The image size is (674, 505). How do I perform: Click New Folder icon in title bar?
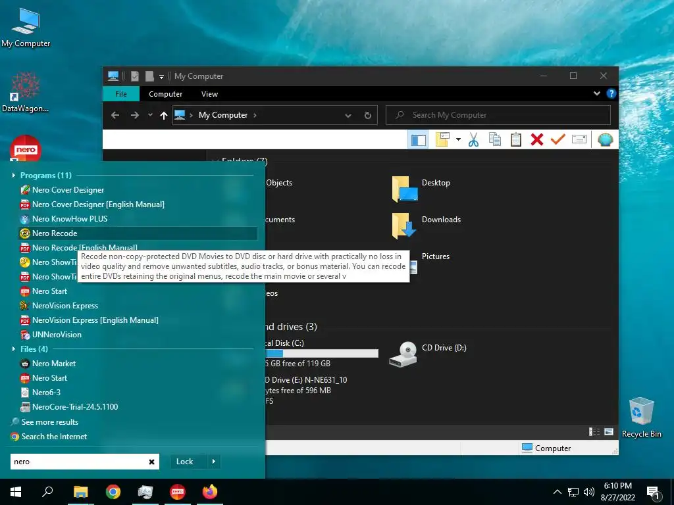click(x=149, y=76)
